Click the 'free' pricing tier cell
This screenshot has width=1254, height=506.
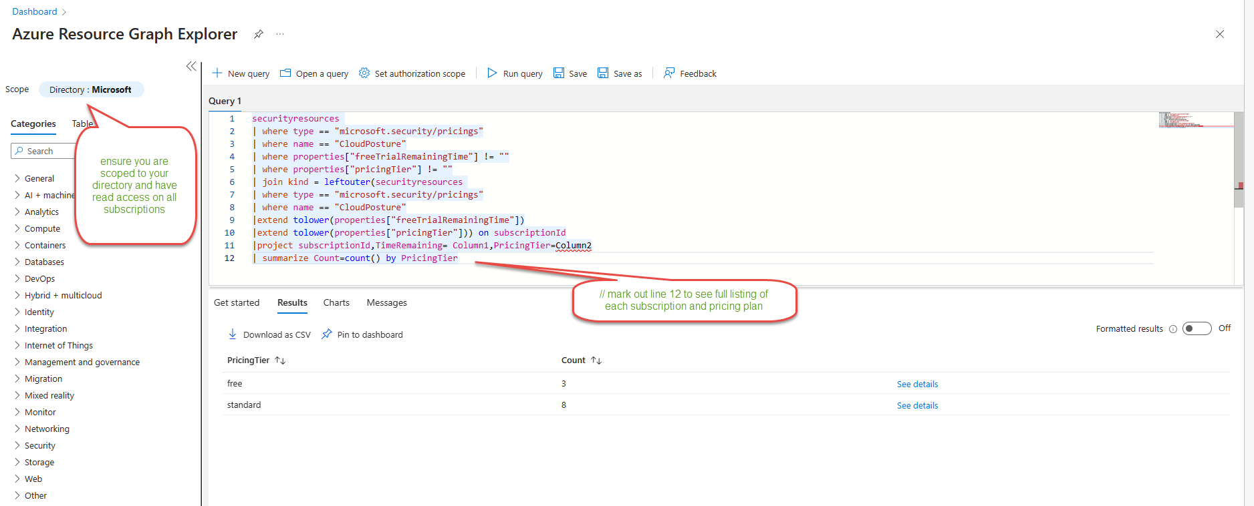(x=235, y=383)
